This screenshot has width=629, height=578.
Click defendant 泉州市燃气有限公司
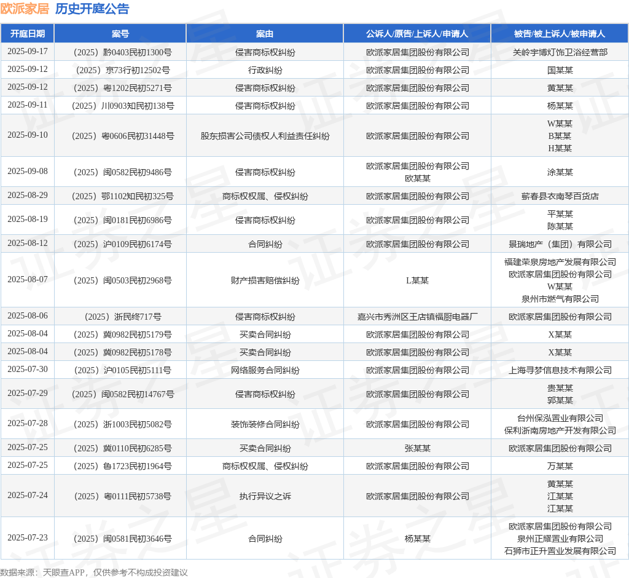[x=560, y=299]
